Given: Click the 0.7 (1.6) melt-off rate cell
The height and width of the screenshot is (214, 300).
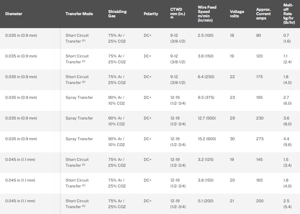Looking at the screenshot, I should [x=287, y=38].
